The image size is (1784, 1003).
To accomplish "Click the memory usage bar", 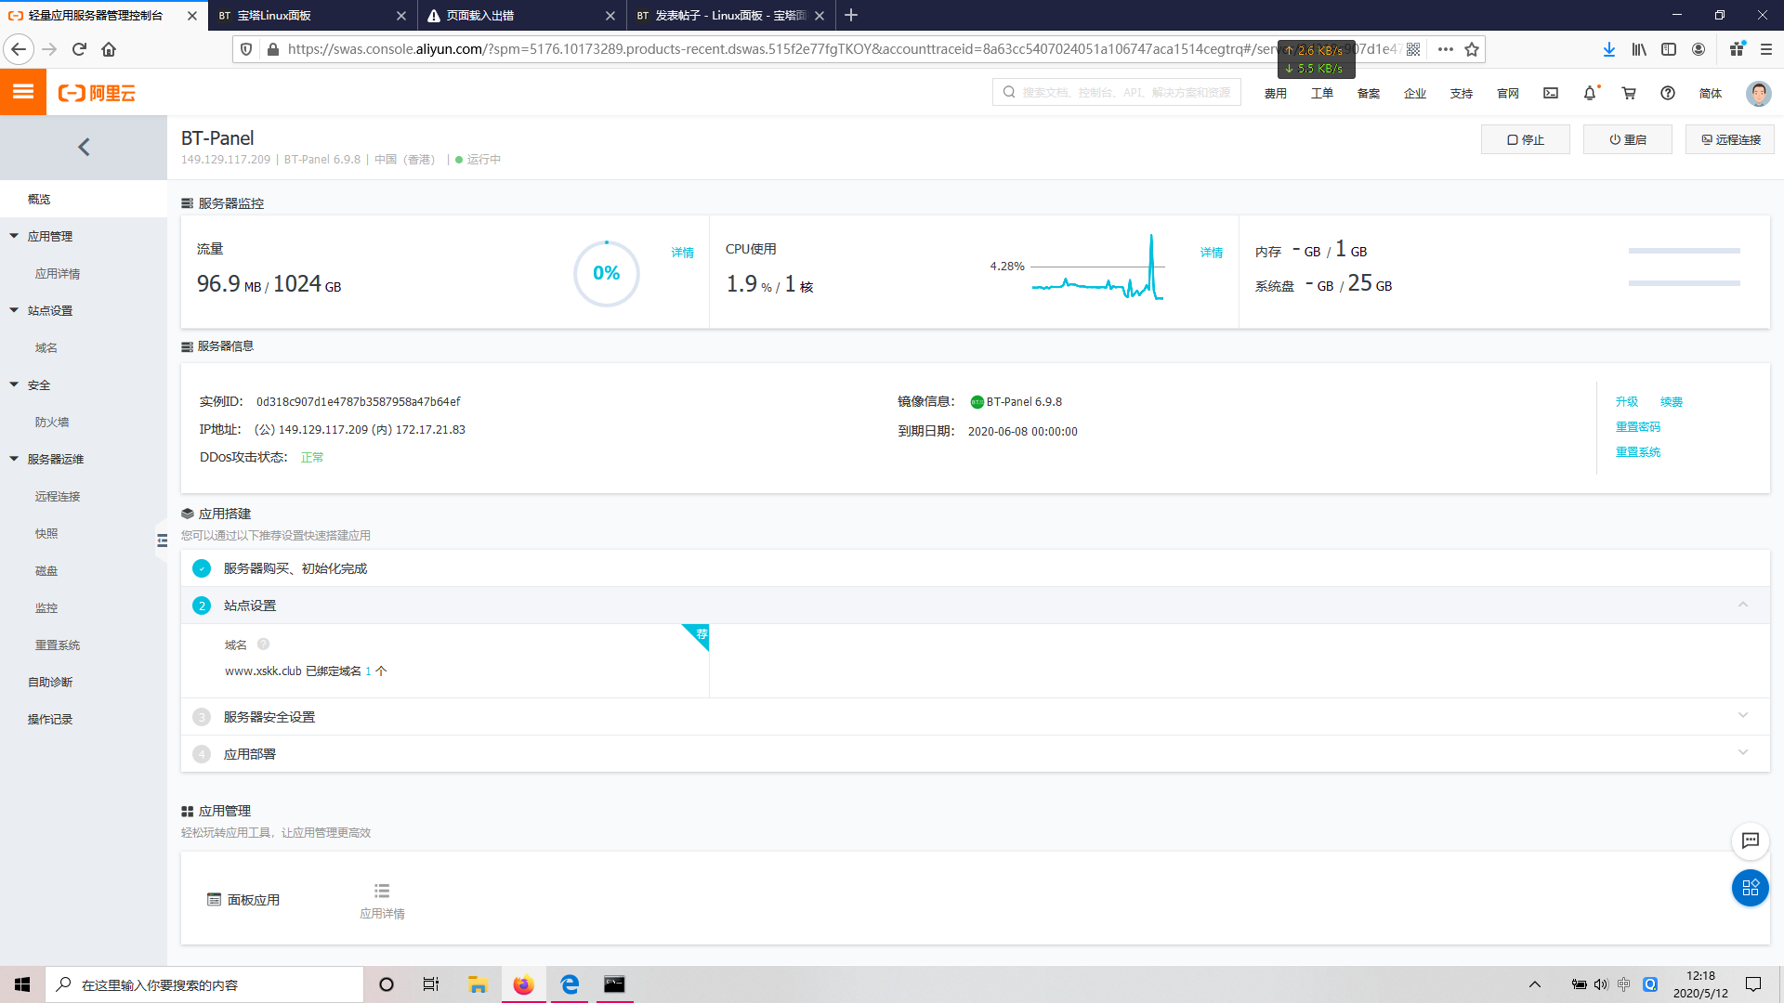I will tap(1685, 251).
